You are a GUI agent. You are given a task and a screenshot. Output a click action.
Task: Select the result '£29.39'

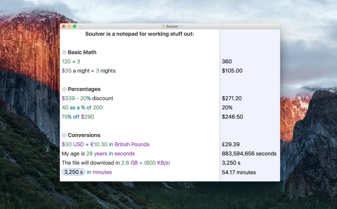(x=231, y=144)
